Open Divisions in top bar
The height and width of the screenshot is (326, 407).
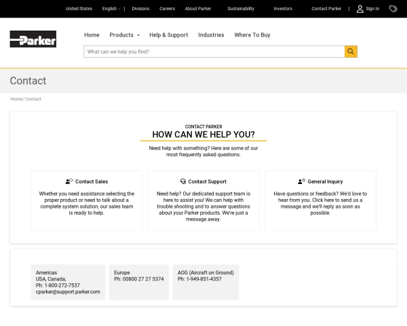(140, 9)
